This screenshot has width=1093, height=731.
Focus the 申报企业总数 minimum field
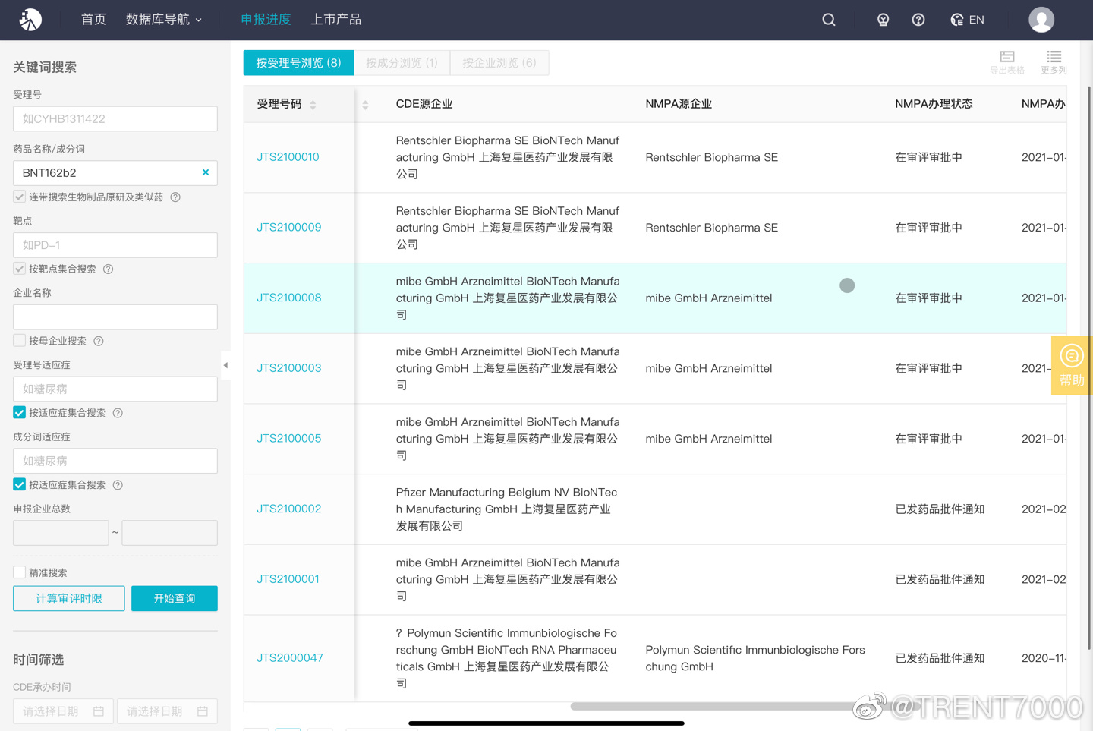(61, 533)
